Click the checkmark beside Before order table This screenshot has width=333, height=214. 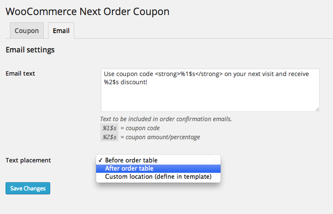pyautogui.click(x=100, y=160)
